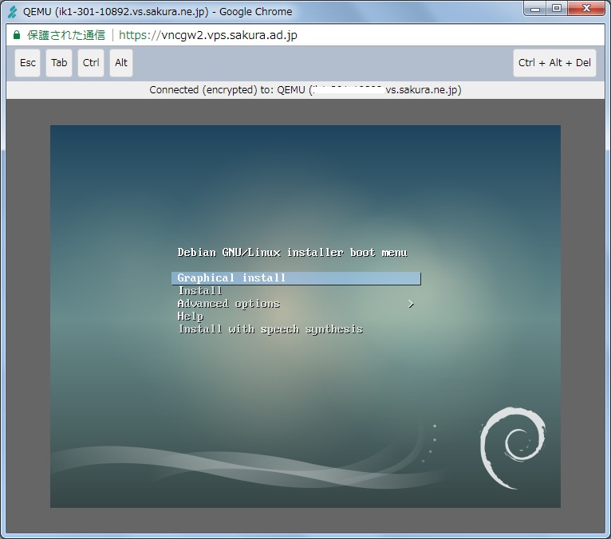The width and height of the screenshot is (611, 539).
Task: Click the vncgw2.vps.sakura.ad.jp URL
Action: pyautogui.click(x=208, y=35)
